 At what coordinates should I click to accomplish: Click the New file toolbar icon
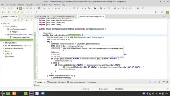3,8
